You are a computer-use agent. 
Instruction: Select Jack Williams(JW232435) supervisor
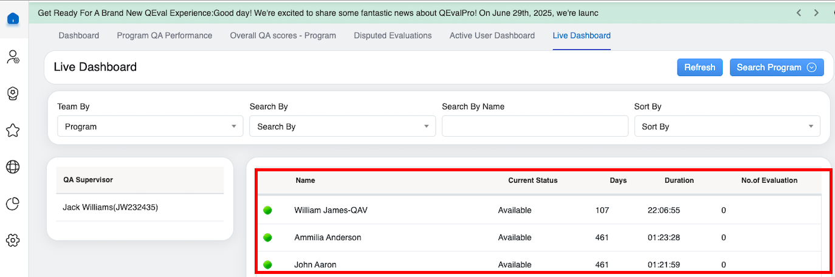110,207
